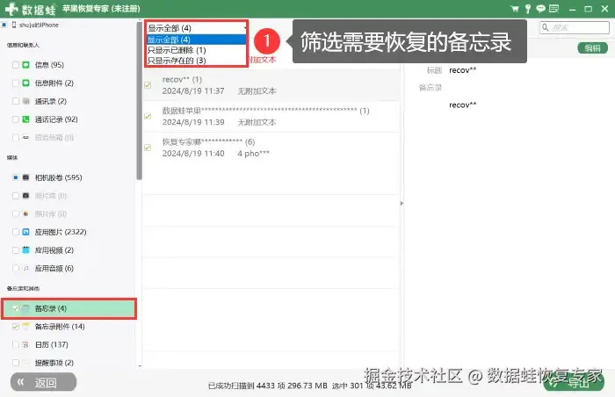The image size is (615, 397).
Task: Click the 媒体 section header
Action: click(x=12, y=157)
